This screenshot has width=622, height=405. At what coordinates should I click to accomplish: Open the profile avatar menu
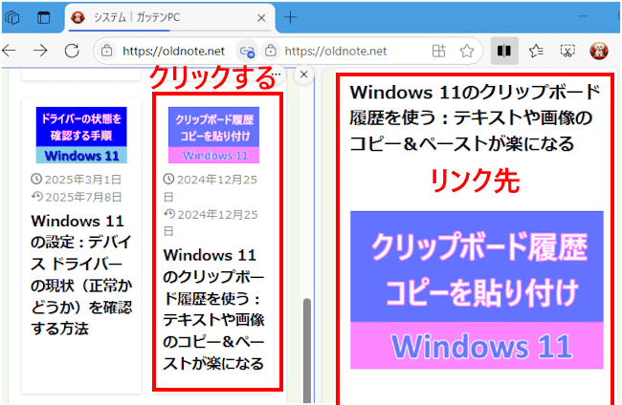[599, 51]
